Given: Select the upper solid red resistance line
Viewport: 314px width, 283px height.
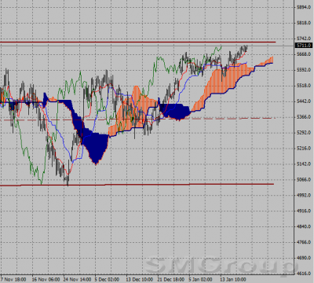Looking at the screenshot, I should [x=138, y=42].
